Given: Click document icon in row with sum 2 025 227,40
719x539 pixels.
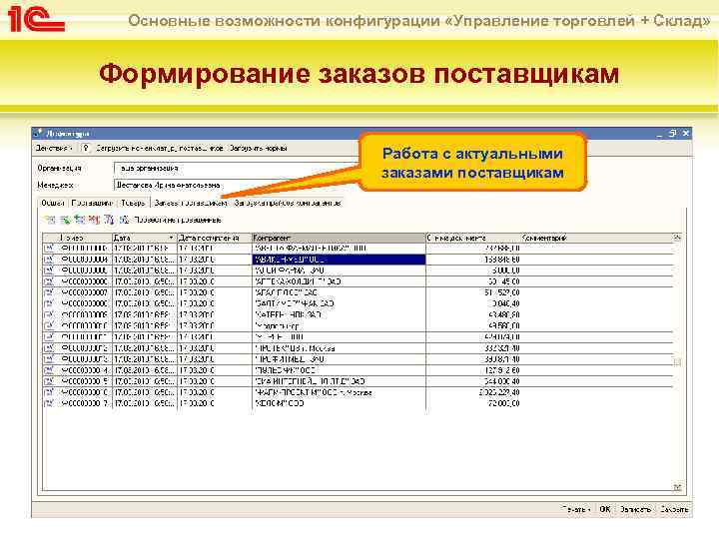Looking at the screenshot, I should click(x=49, y=393).
